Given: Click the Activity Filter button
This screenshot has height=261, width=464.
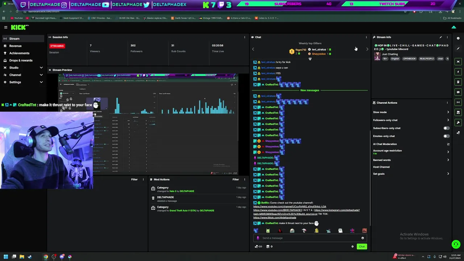Looking at the screenshot, I should pyautogui.click(x=134, y=179).
